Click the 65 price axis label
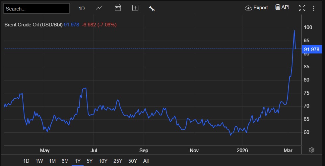The width and height of the screenshot is (325, 166). coord(306,119)
